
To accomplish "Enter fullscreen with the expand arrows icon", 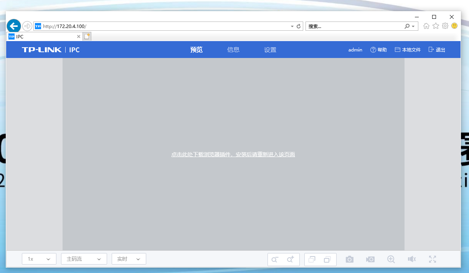I will pyautogui.click(x=433, y=259).
